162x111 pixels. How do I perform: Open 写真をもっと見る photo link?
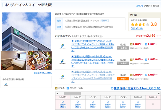(45, 73)
